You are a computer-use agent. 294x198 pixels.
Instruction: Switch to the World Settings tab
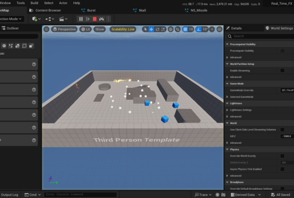click(279, 28)
